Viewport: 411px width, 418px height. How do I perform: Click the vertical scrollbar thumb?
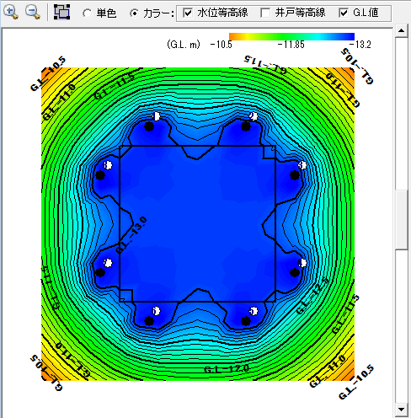point(401,219)
